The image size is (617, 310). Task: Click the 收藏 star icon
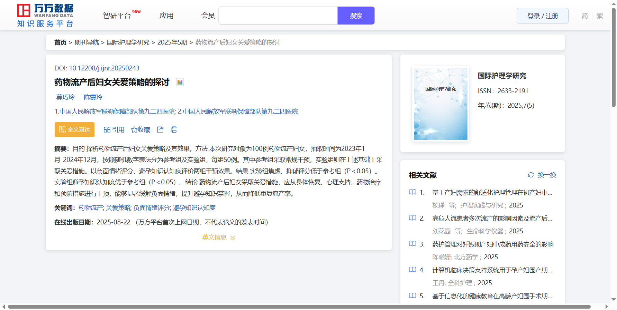click(134, 130)
